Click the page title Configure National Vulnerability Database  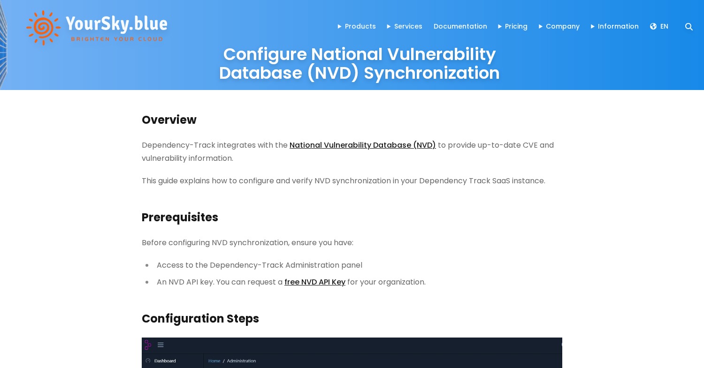360,64
